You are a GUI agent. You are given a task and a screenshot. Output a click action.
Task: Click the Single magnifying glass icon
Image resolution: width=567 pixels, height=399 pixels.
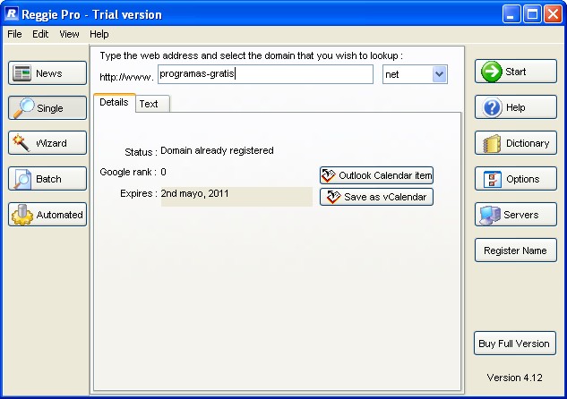pos(24,107)
